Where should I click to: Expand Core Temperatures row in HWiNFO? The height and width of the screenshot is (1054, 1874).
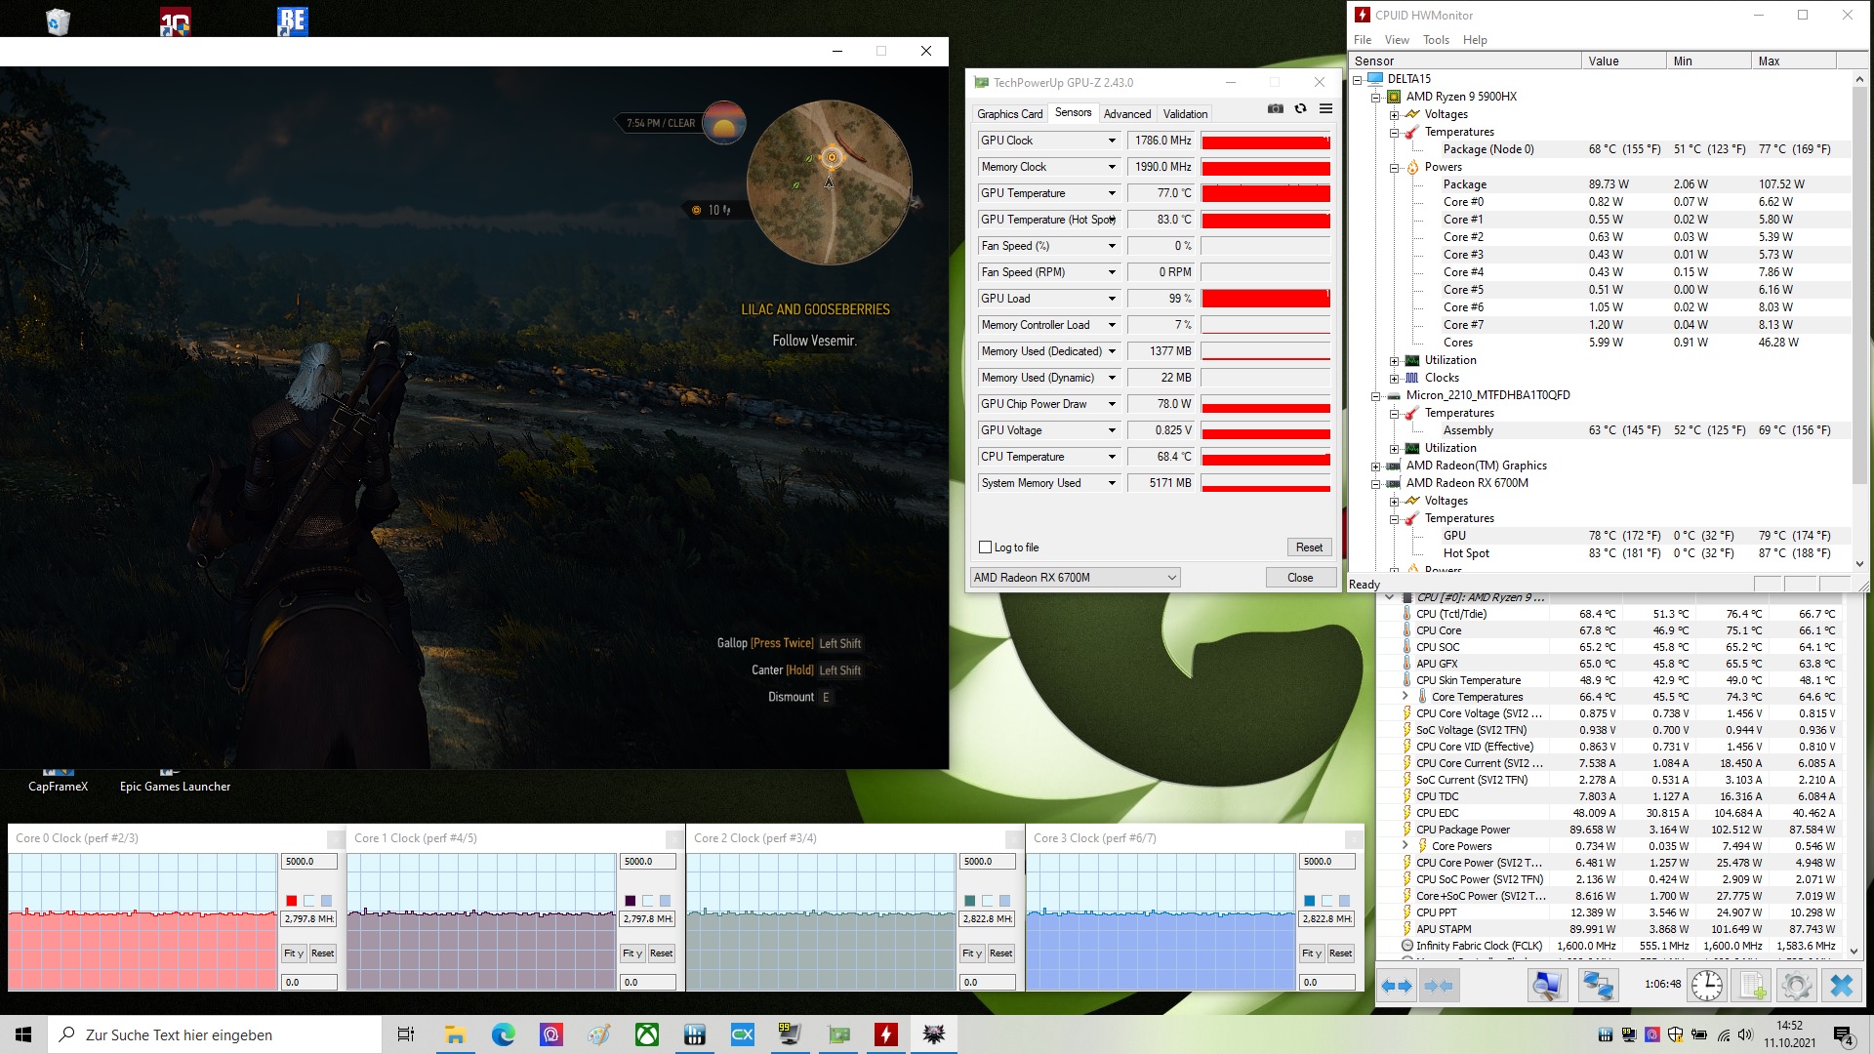coord(1405,697)
